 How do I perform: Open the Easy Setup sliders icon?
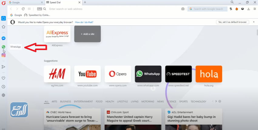coord(255,9)
